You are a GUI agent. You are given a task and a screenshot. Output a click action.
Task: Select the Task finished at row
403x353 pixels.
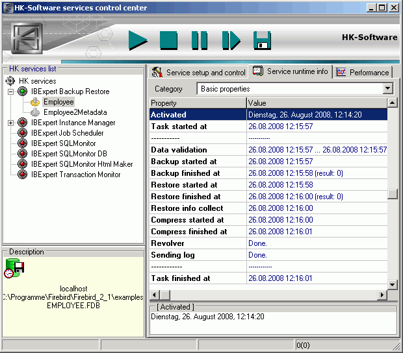pos(268,278)
